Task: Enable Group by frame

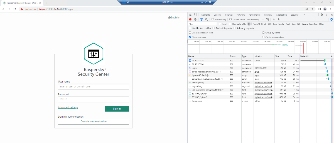Action: (x=263, y=33)
